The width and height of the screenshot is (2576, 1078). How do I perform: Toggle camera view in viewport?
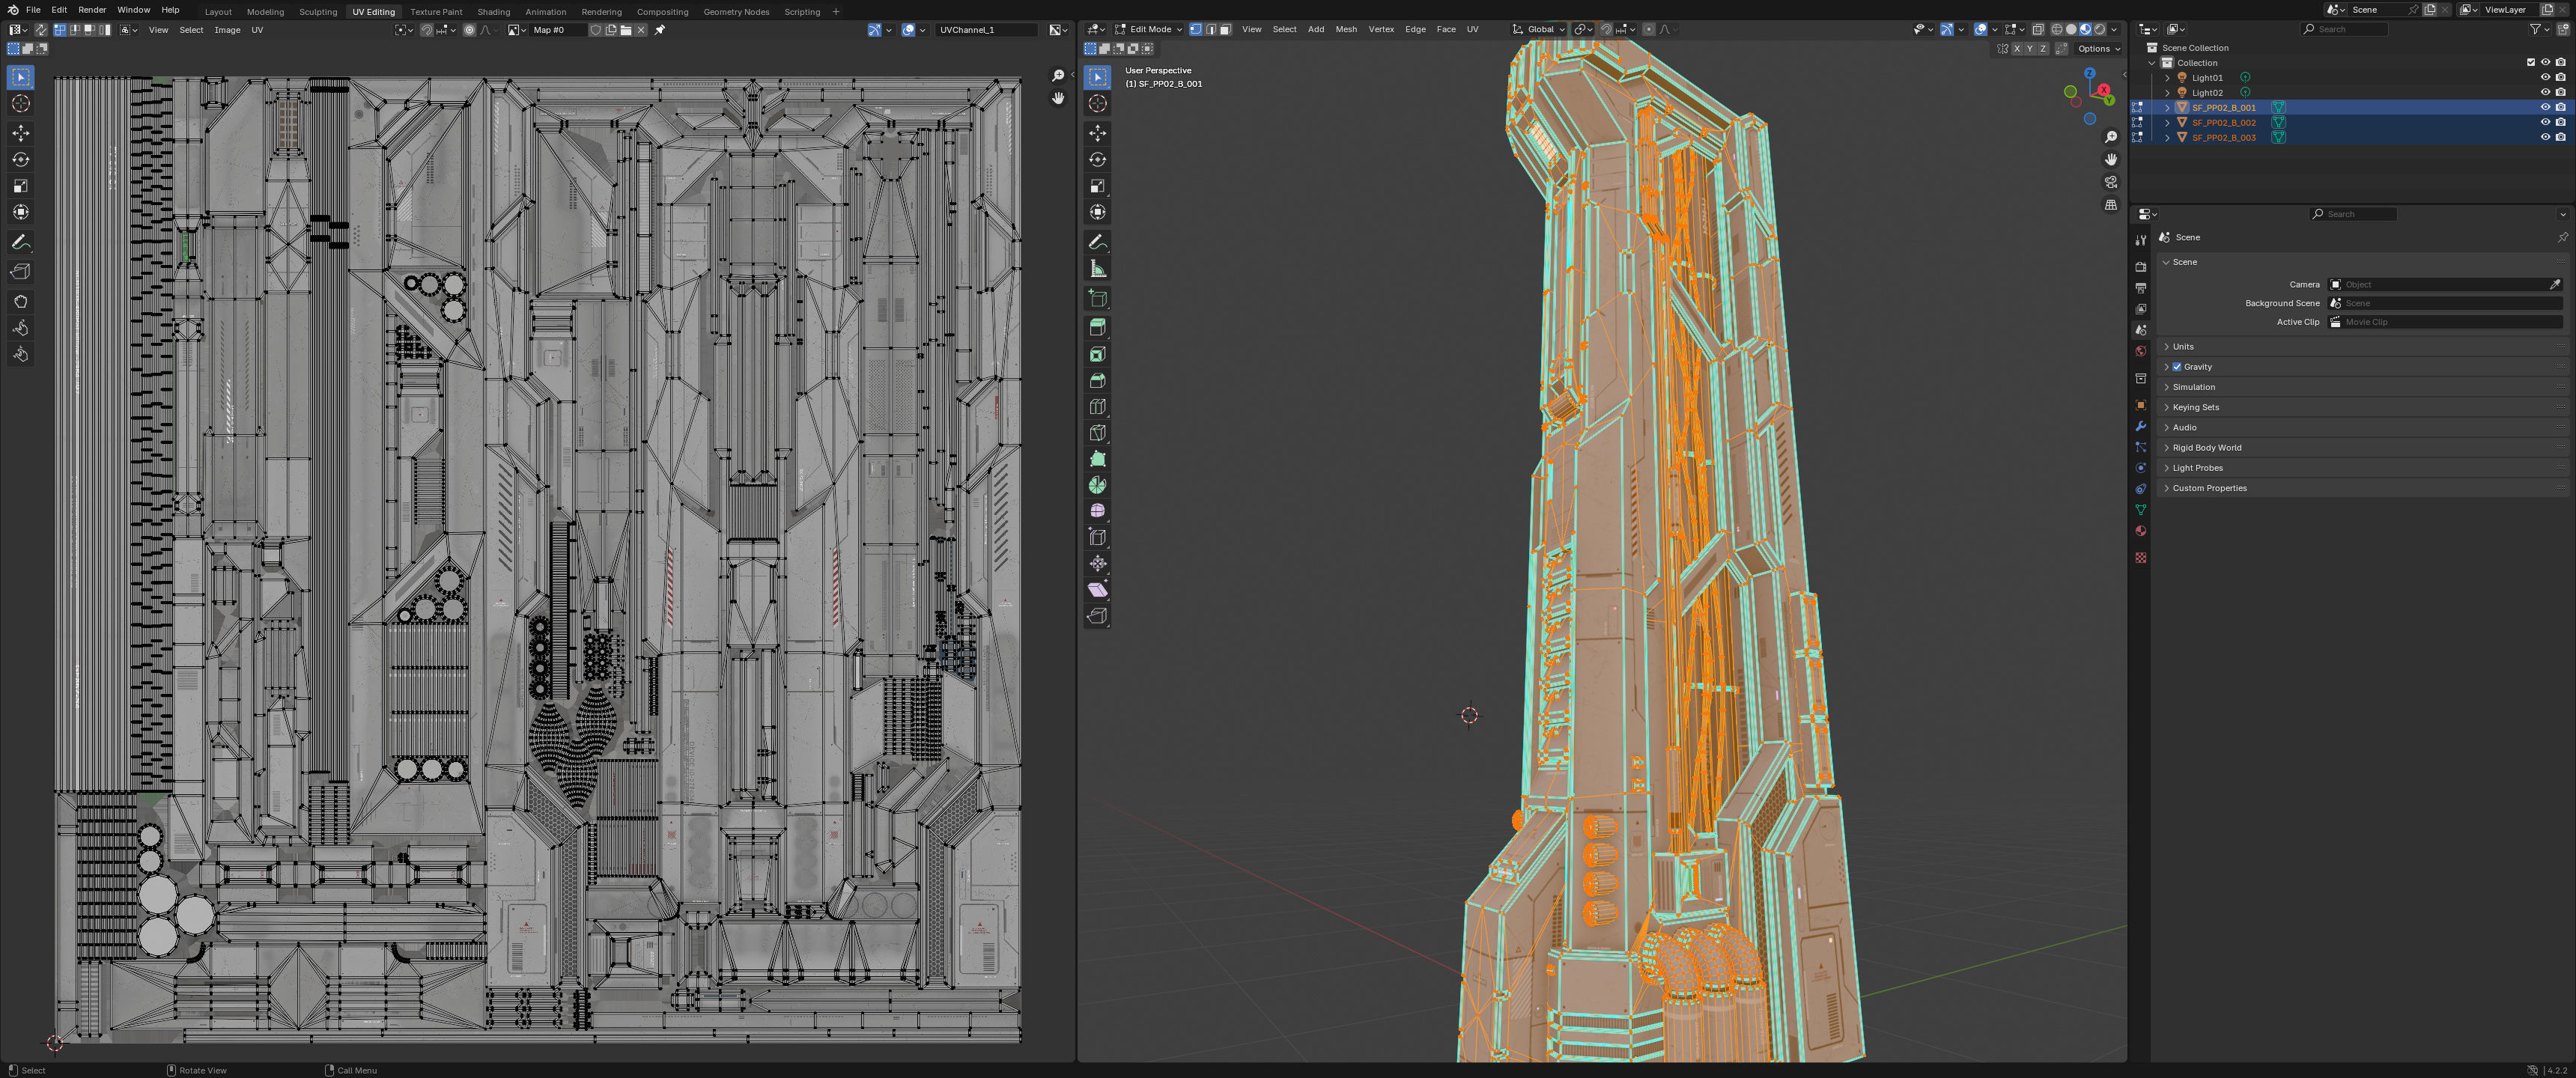pos(2110,182)
